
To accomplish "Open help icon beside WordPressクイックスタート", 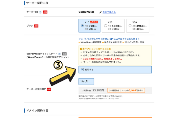I will [x=59, y=54].
